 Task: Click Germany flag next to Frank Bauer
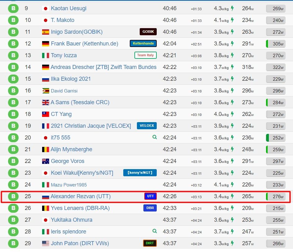pyautogui.click(x=46, y=44)
